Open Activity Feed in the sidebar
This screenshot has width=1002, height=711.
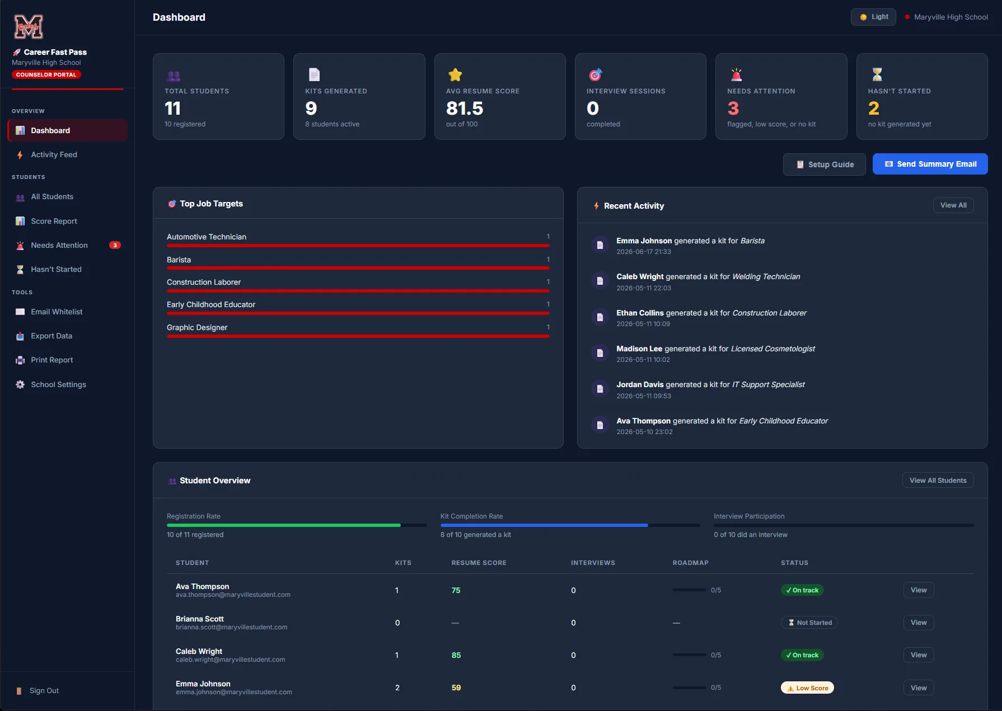(x=67, y=155)
